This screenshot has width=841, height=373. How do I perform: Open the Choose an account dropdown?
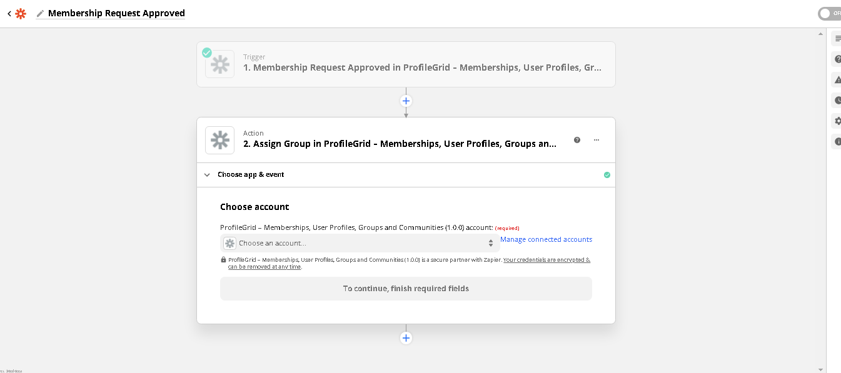point(360,243)
